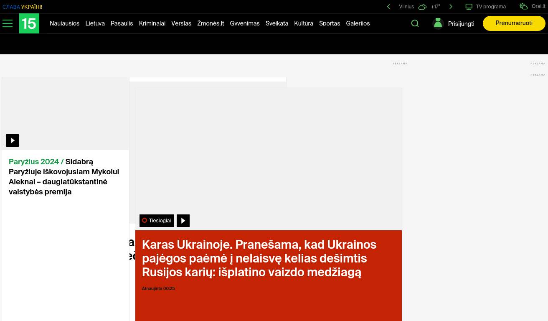This screenshot has height=321, width=548.
Task: Click the Prisijungti login link
Action: pos(461,24)
